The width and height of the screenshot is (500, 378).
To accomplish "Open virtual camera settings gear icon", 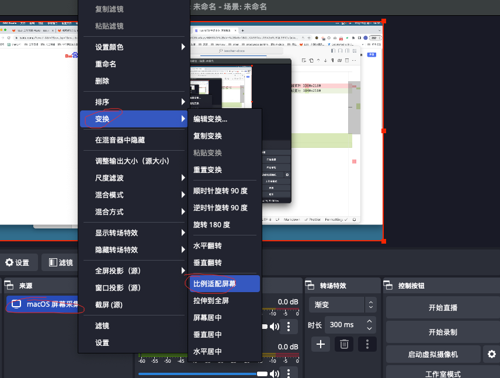I will click(492, 354).
